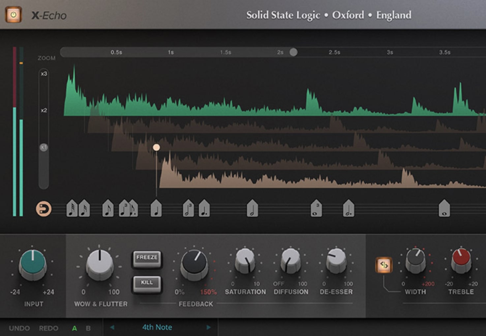The width and height of the screenshot is (486, 336).
Task: Select the quarter-note triplet delay marker
Action: coord(124,208)
